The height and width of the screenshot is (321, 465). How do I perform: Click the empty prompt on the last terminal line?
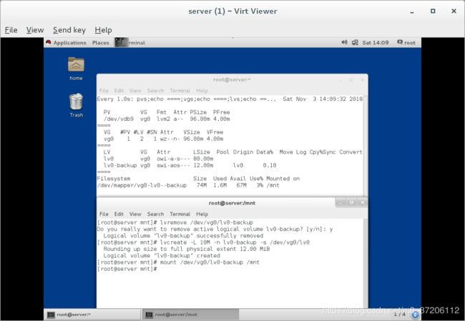point(127,269)
